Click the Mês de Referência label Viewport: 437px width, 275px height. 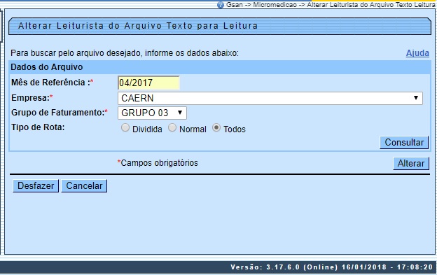tap(53, 83)
